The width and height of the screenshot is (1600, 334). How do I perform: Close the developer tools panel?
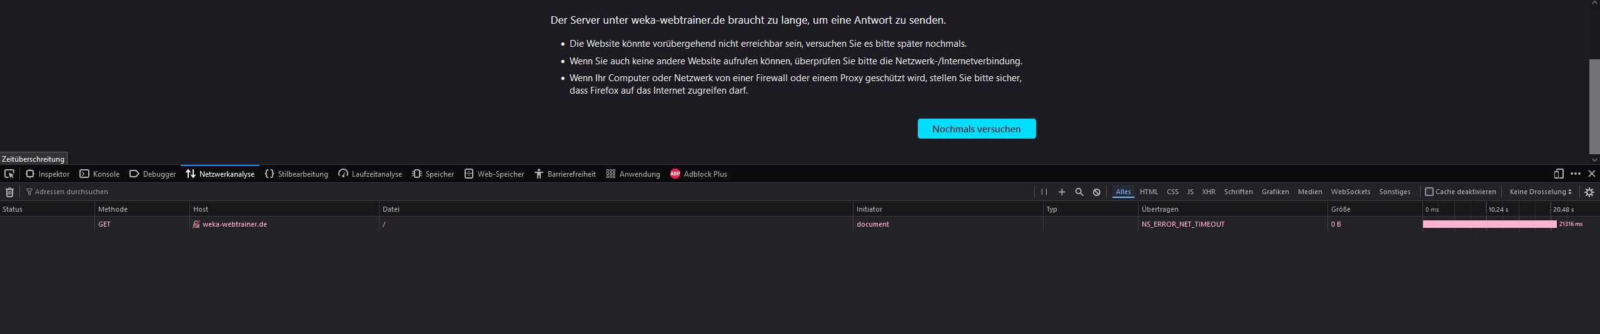point(1592,174)
